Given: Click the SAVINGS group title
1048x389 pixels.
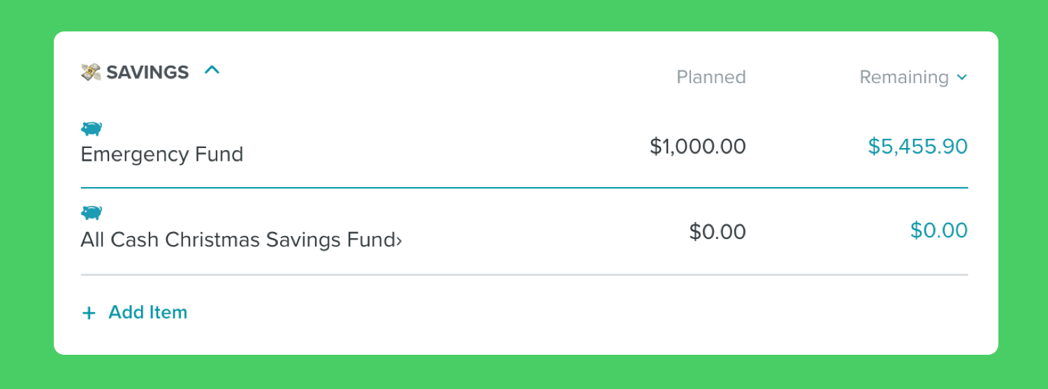Looking at the screenshot, I should click(147, 72).
